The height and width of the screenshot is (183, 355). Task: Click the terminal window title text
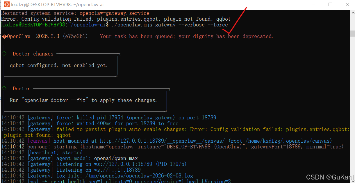pyautogui.click(x=57, y=4)
